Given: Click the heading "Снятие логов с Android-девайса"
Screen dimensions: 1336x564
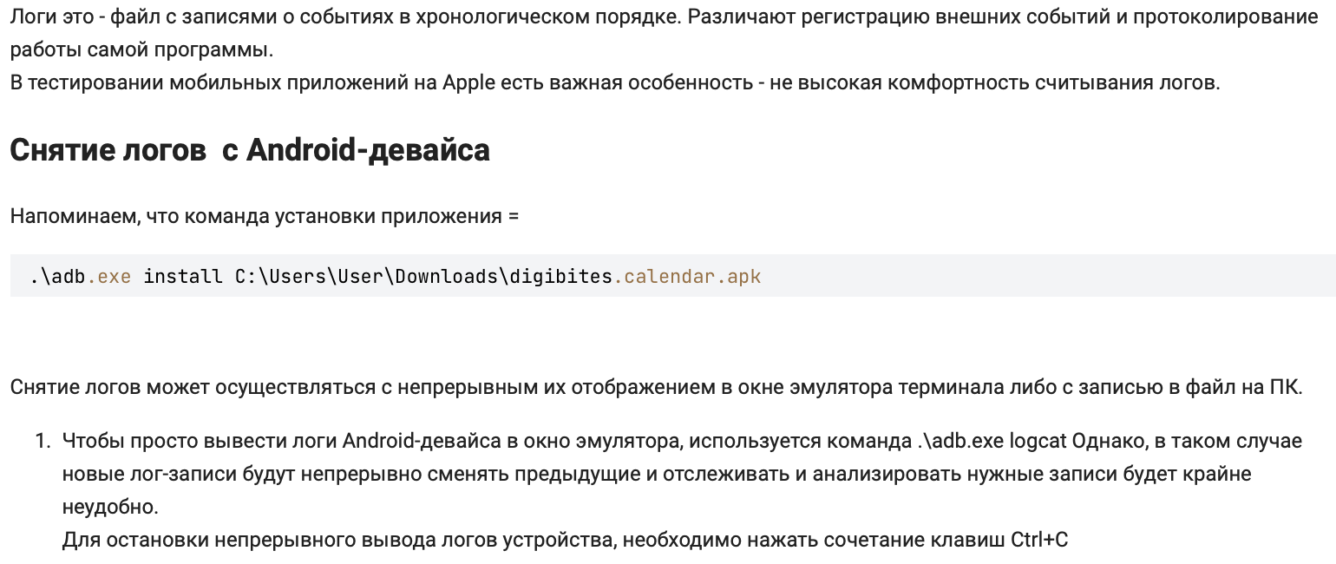Looking at the screenshot, I should [250, 150].
